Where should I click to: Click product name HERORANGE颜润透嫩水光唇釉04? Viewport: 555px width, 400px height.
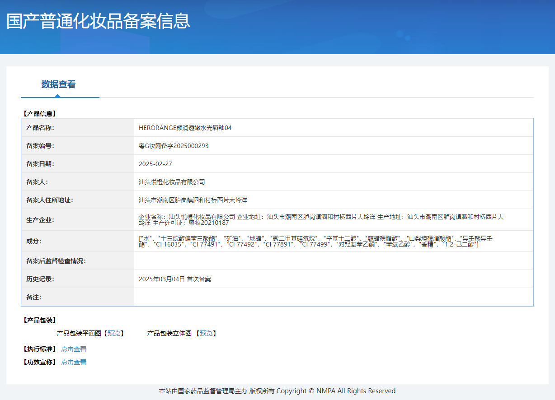click(185, 128)
